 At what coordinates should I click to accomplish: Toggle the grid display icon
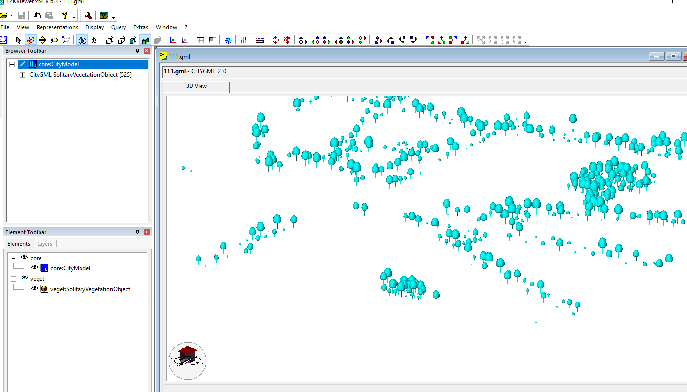pos(201,40)
